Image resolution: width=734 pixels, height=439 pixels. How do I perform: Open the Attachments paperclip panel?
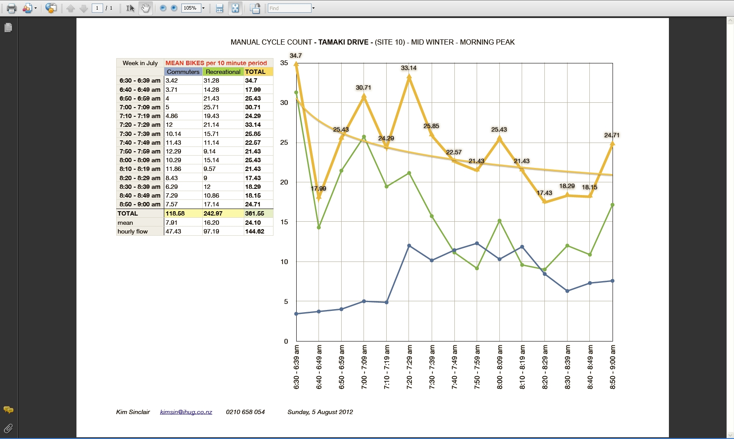[x=8, y=429]
